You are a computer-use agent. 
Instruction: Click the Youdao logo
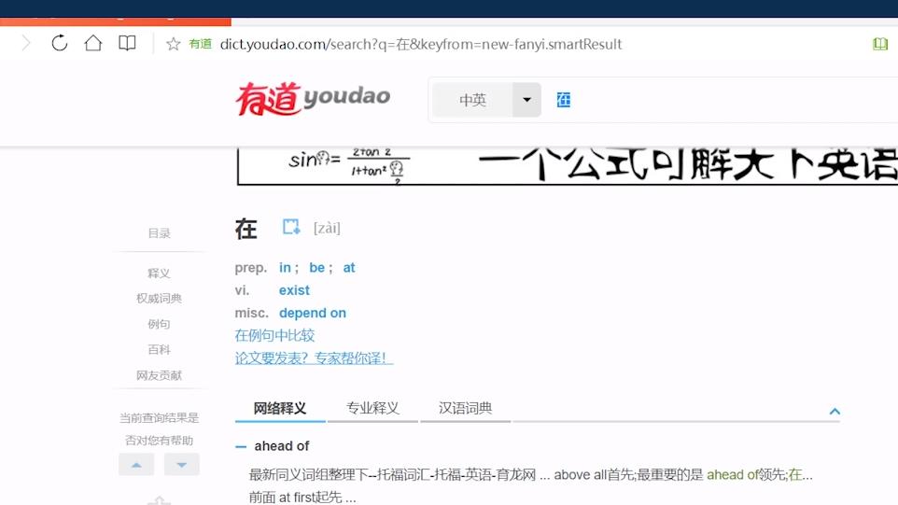click(x=313, y=98)
